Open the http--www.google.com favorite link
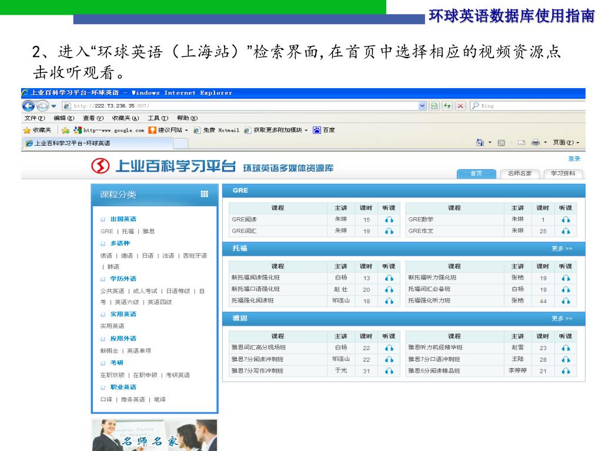Image resolution: width=602 pixels, height=451 pixels. [109, 130]
